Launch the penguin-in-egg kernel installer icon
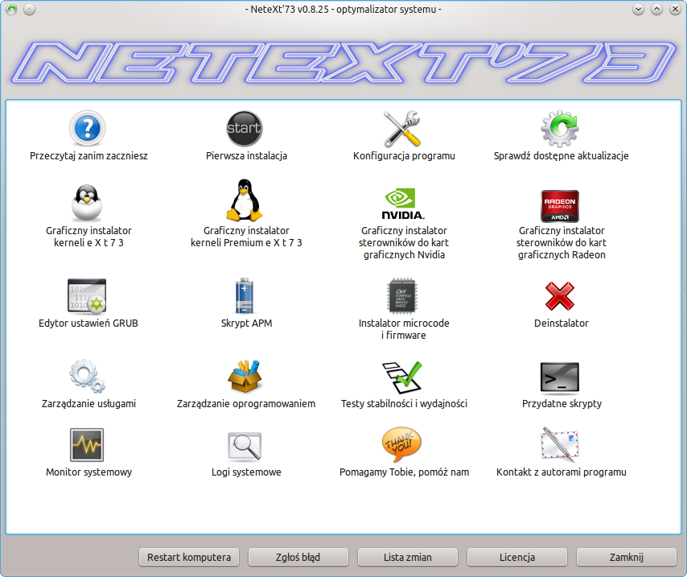The width and height of the screenshot is (687, 577). pos(87,203)
